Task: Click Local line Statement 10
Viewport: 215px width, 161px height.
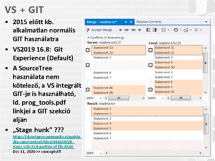Action: click(164, 92)
